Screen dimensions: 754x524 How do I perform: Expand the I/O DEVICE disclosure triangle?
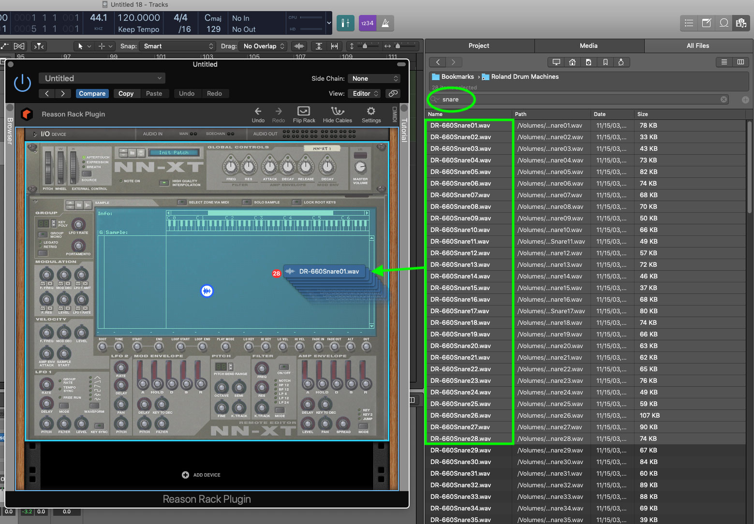tap(35, 134)
